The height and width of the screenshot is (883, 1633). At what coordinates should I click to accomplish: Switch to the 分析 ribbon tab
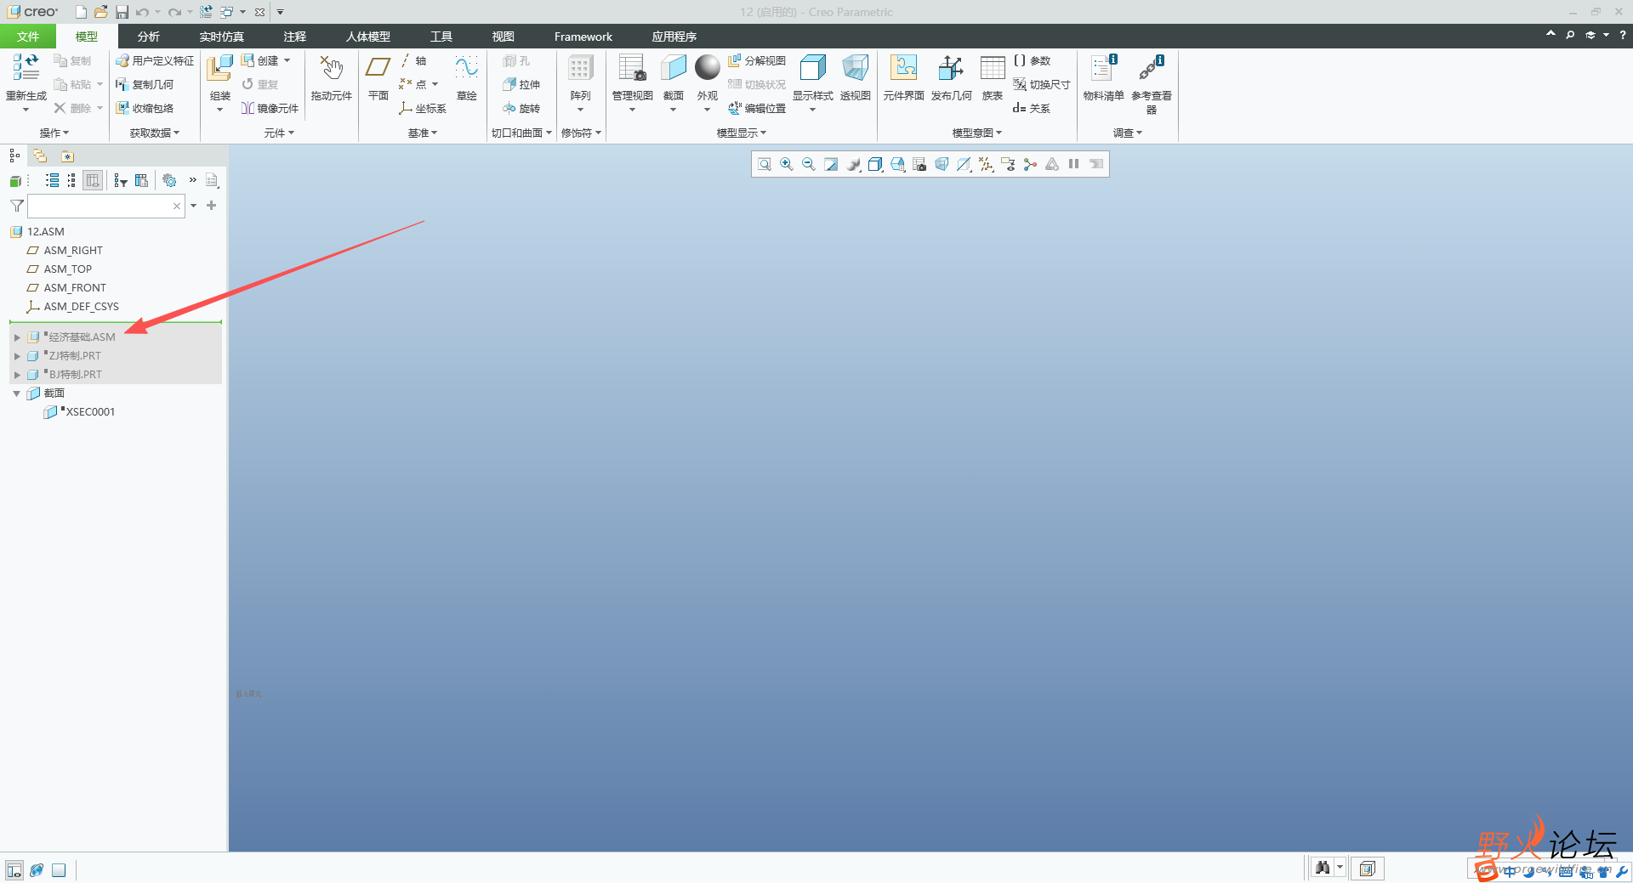click(x=149, y=37)
